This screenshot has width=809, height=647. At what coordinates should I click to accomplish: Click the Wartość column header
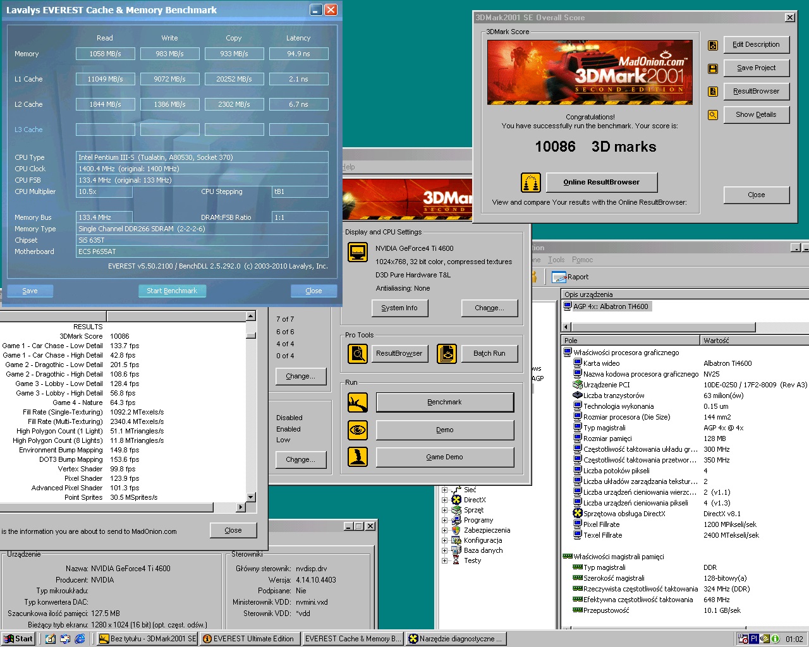(x=755, y=341)
